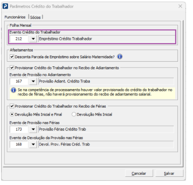193x185 pixels.
Task: Click the Salvar button
Action: (169, 173)
